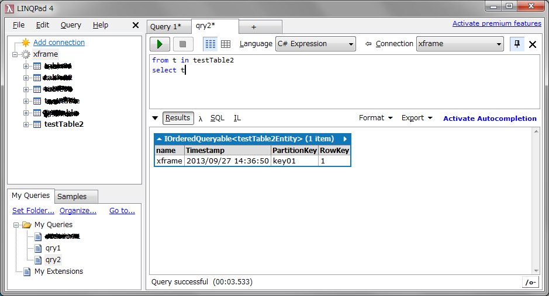Run the query with the green Execute button

click(x=160, y=44)
